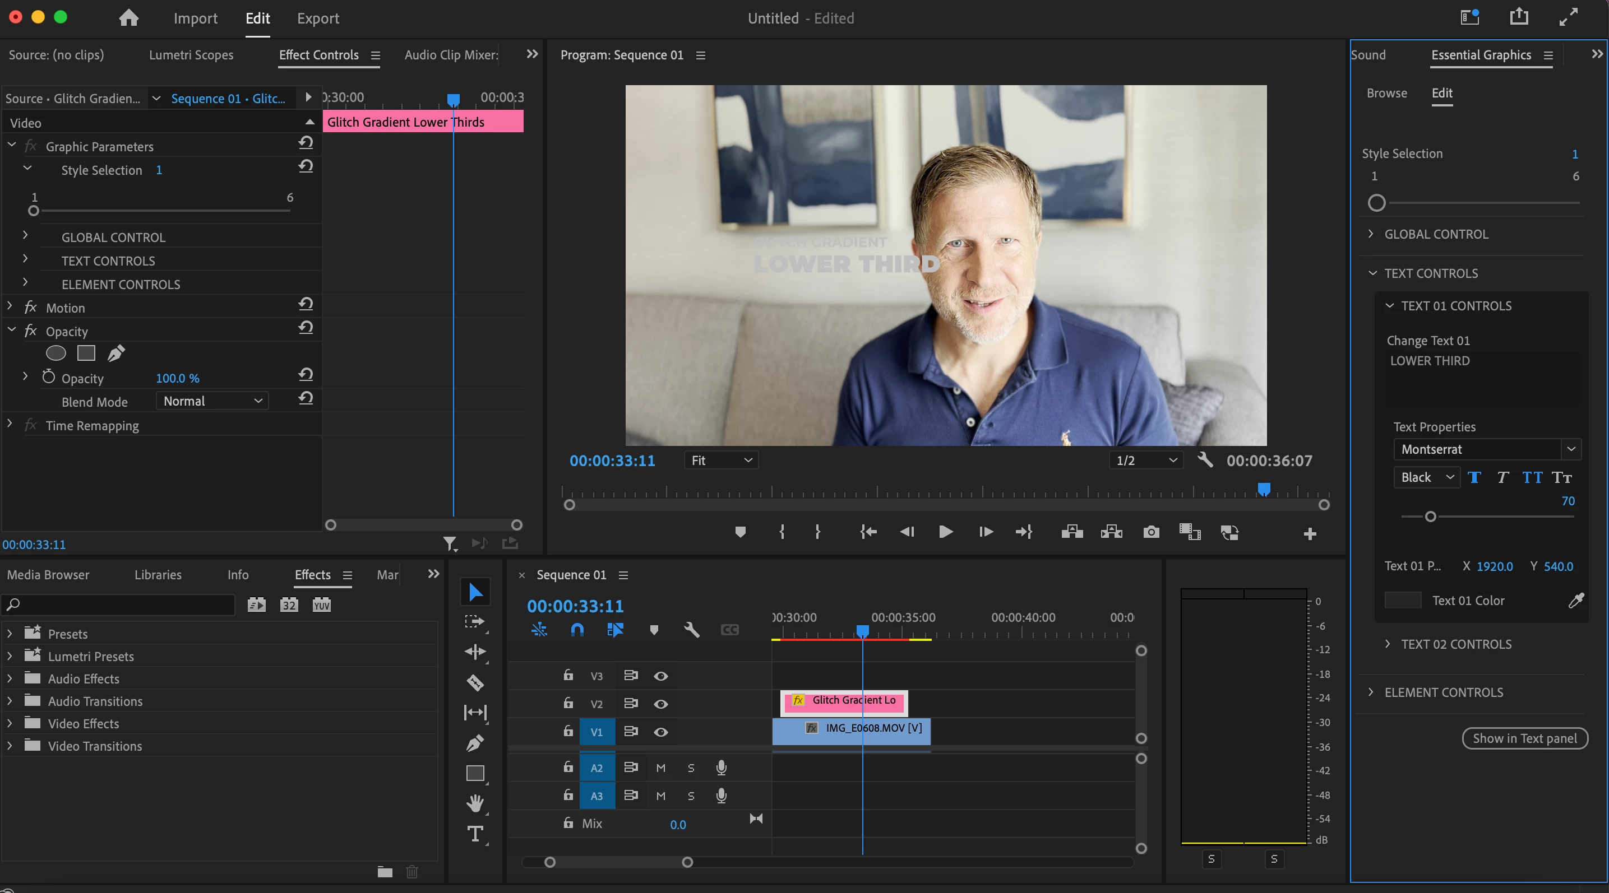This screenshot has width=1609, height=893.
Task: Mute audio track A2
Action: coord(661,768)
